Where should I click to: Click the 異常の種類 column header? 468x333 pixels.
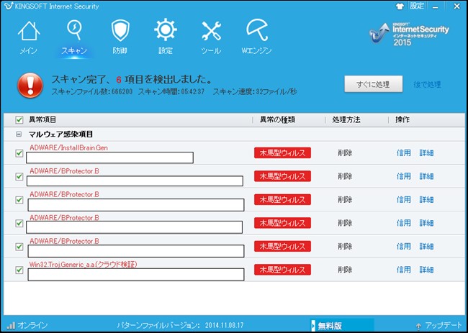277,120
